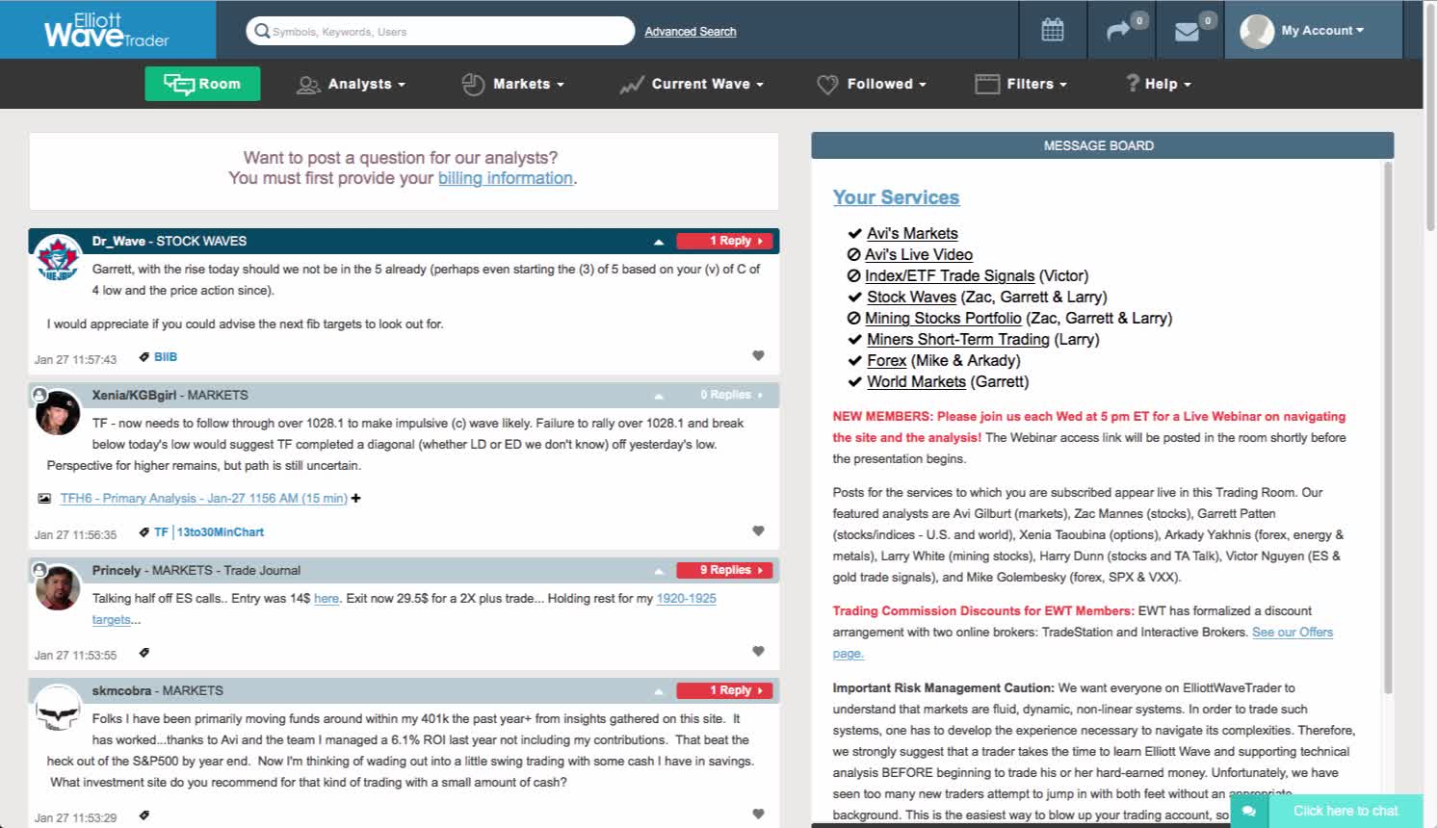Image resolution: width=1437 pixels, height=828 pixels.
Task: Click Dr_Wave's avatar image
Action: [58, 258]
